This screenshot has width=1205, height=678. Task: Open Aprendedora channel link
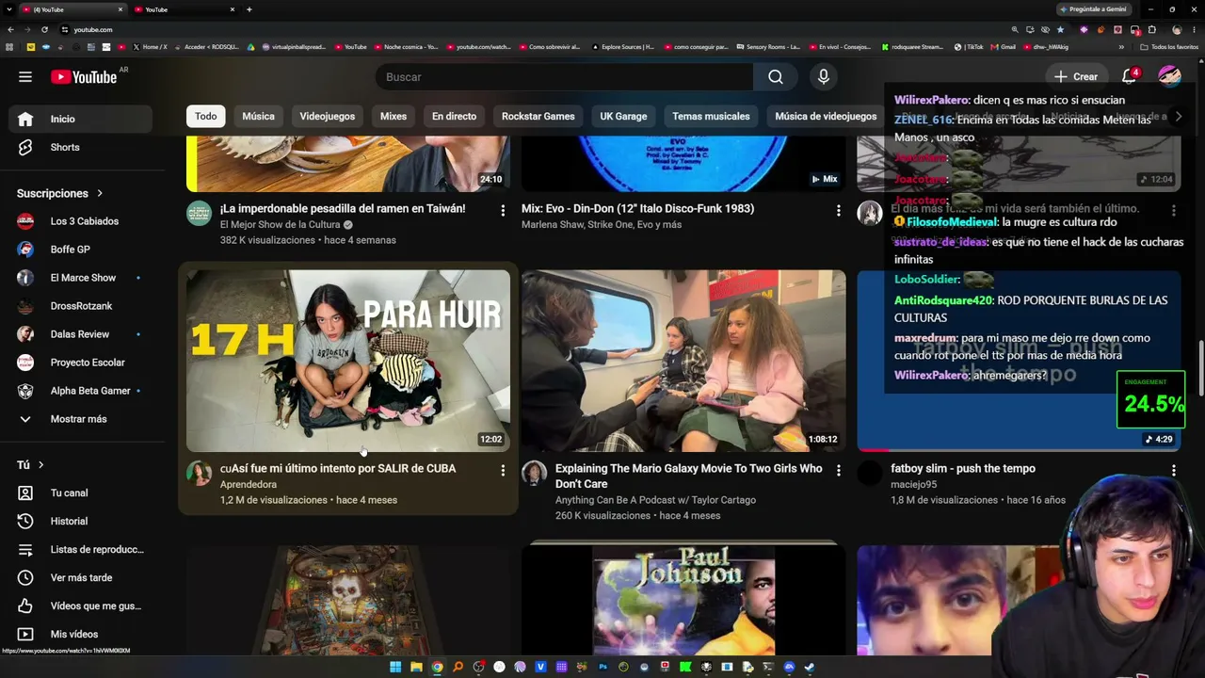(249, 484)
